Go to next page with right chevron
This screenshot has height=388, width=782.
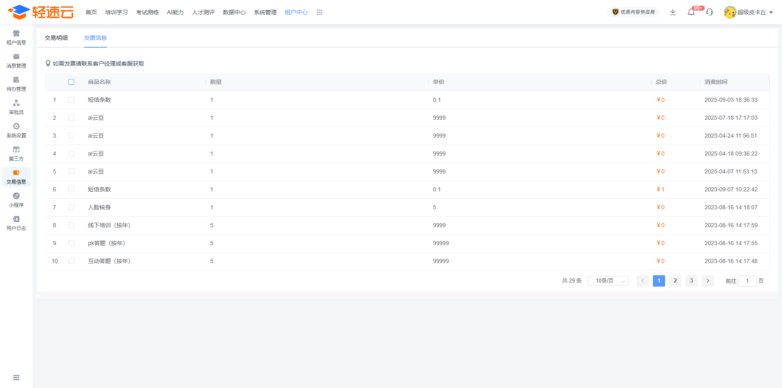[708, 281]
